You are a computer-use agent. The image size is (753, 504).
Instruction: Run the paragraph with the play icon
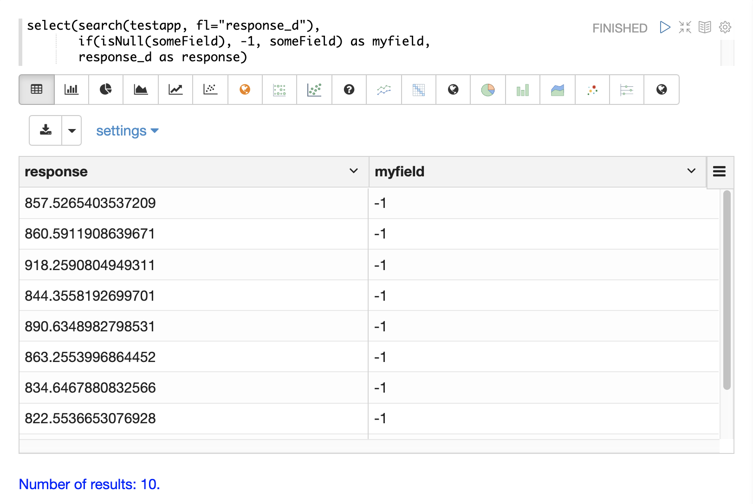pos(665,27)
